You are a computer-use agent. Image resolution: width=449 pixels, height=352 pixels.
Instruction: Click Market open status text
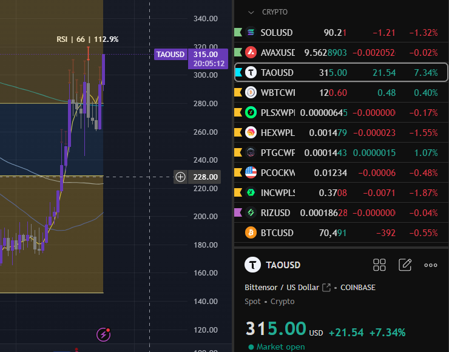pos(280,347)
